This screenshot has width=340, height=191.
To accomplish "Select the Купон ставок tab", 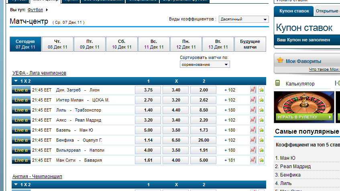I will [x=294, y=11].
